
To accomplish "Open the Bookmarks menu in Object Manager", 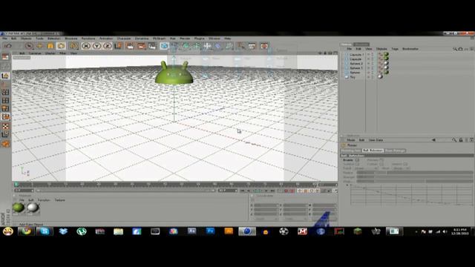I will coord(410,49).
